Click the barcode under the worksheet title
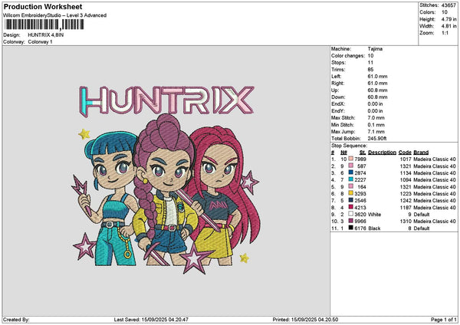 [x=44, y=25]
